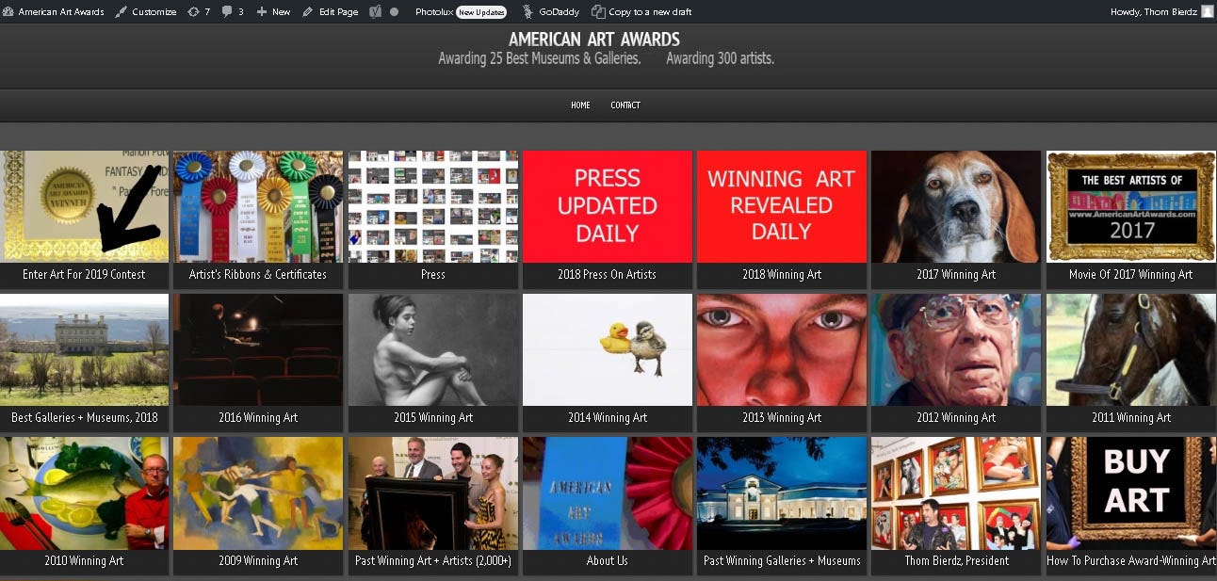Select the 2012 Winning Art caption
The height and width of the screenshot is (581, 1217).
point(956,418)
